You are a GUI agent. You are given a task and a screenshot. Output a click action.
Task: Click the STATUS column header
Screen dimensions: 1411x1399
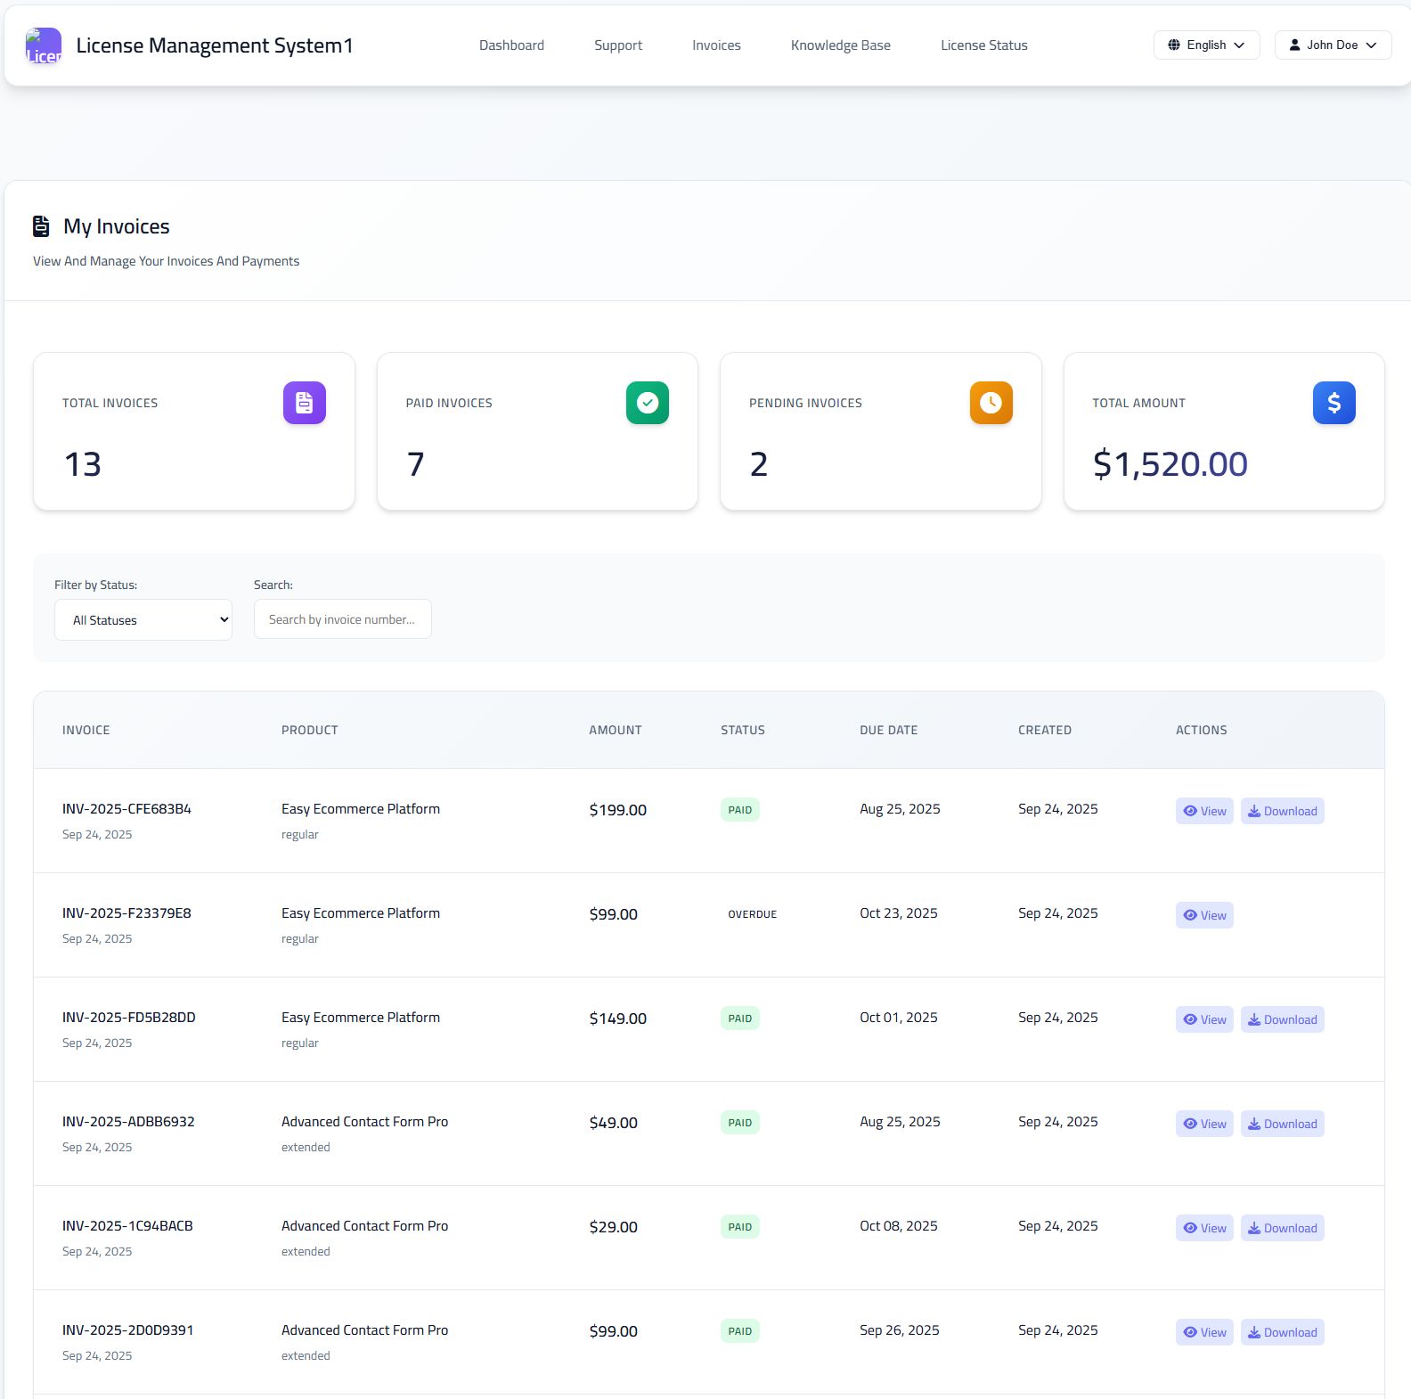743,730
